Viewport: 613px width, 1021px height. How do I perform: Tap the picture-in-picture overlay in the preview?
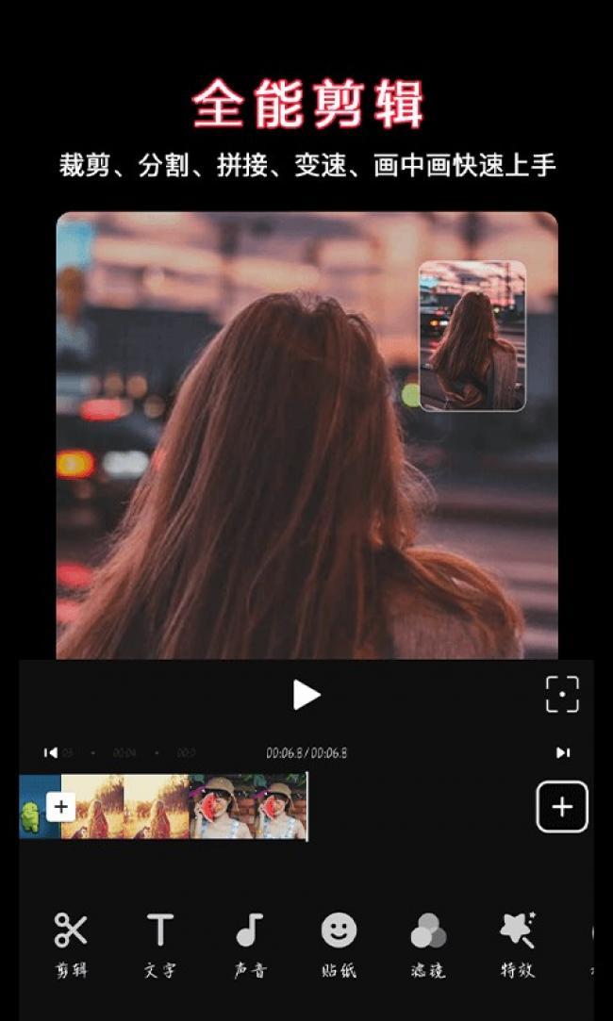472,336
